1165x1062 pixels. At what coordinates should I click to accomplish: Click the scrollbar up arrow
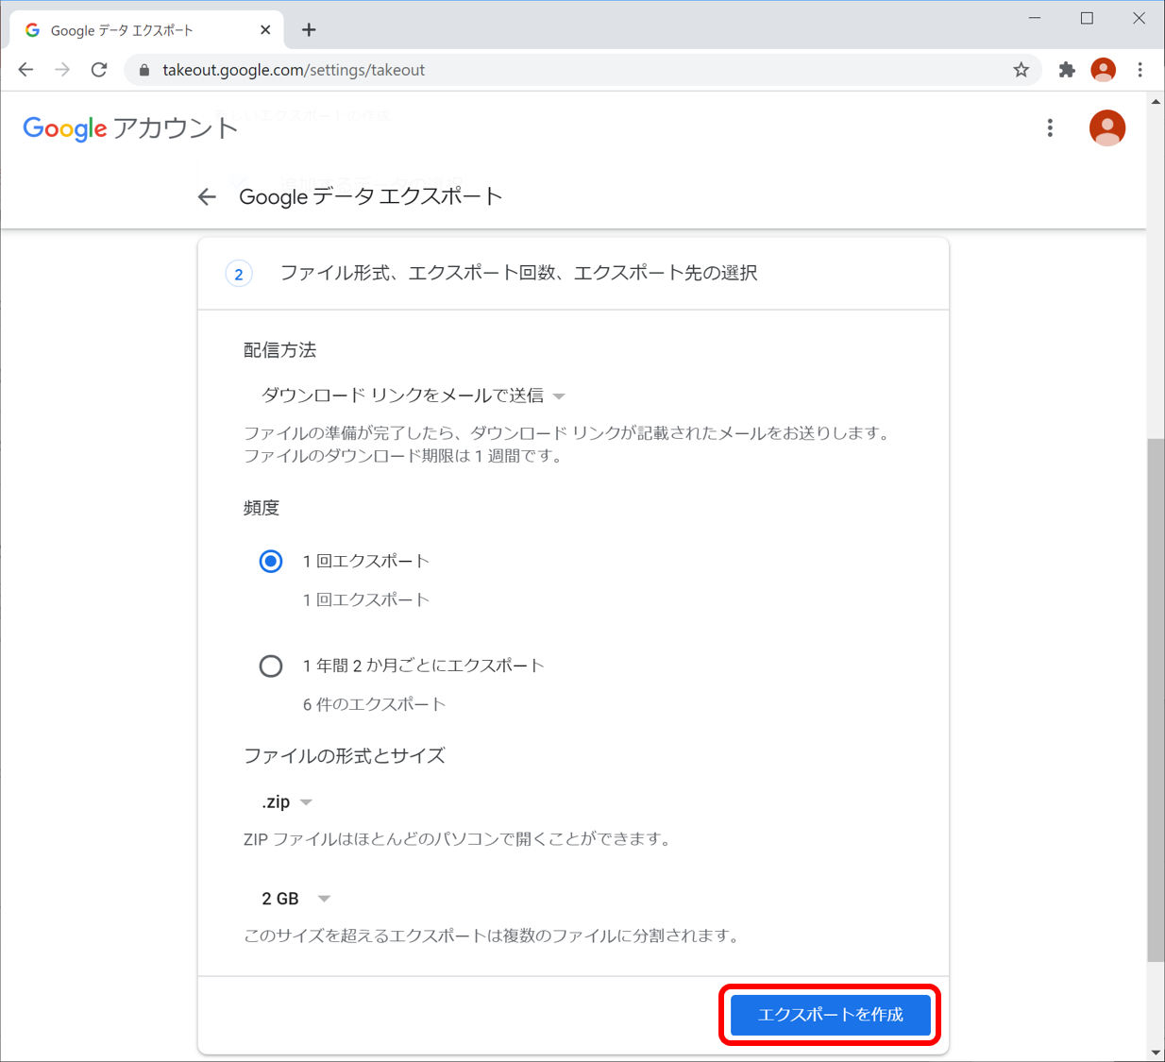point(1156,101)
